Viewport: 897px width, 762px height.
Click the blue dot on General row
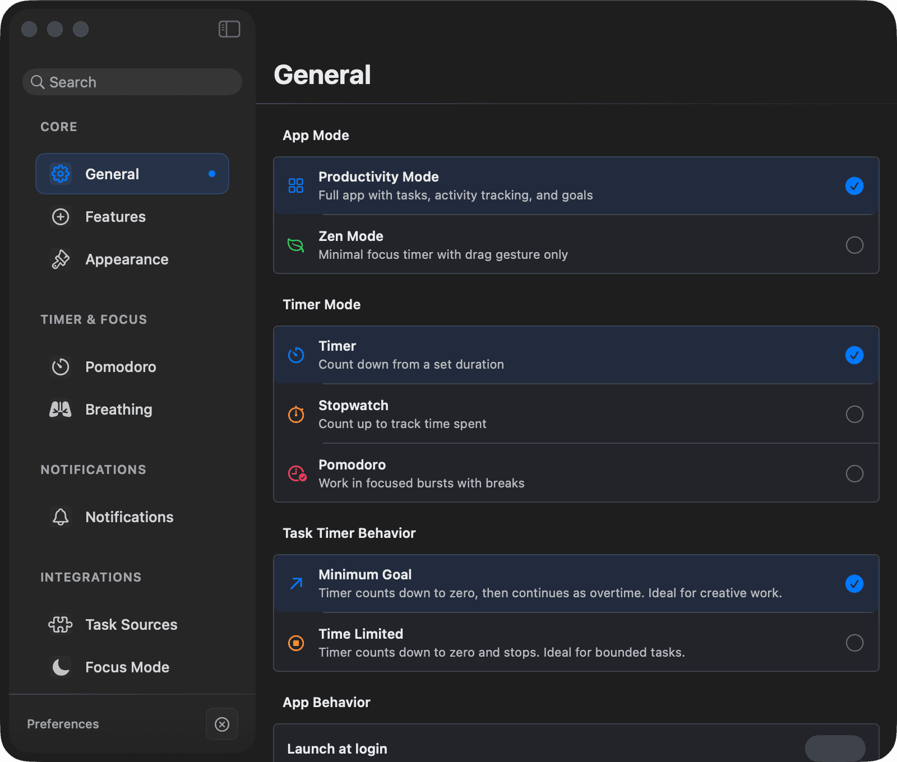(212, 174)
